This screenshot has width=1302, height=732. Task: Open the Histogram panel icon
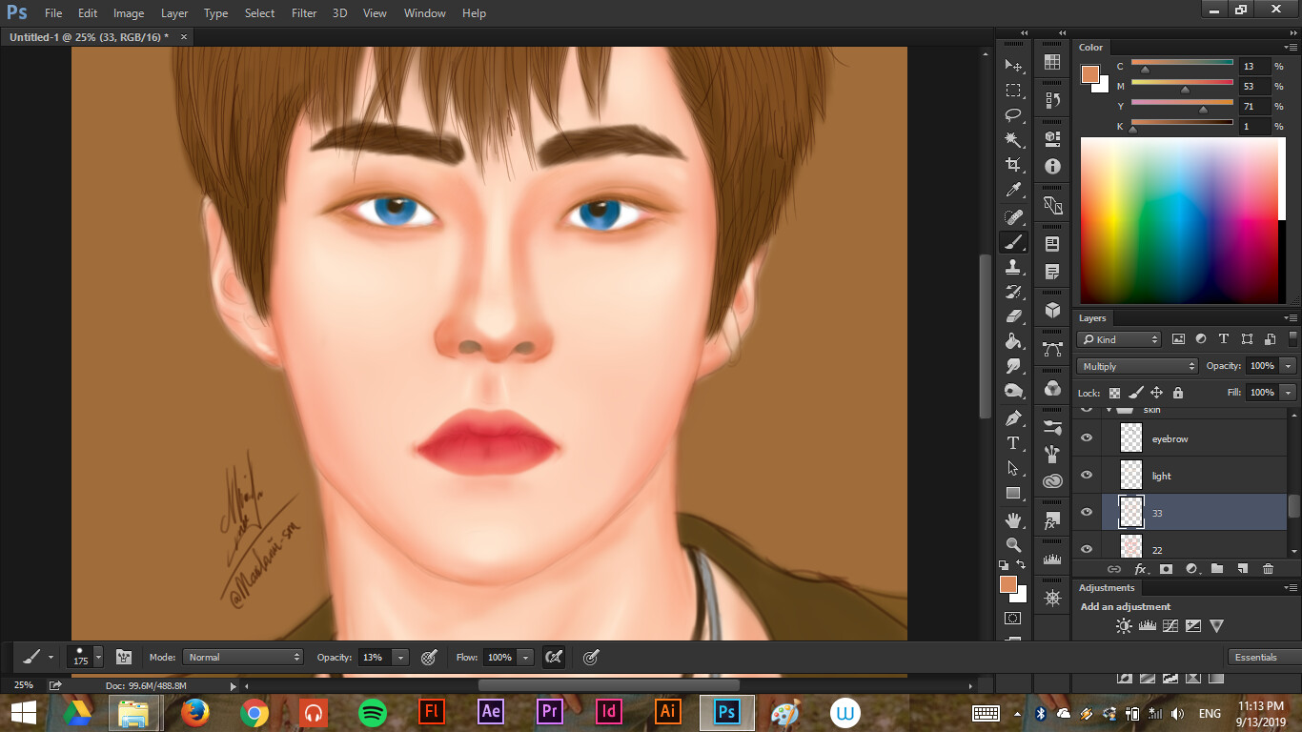(x=1052, y=559)
